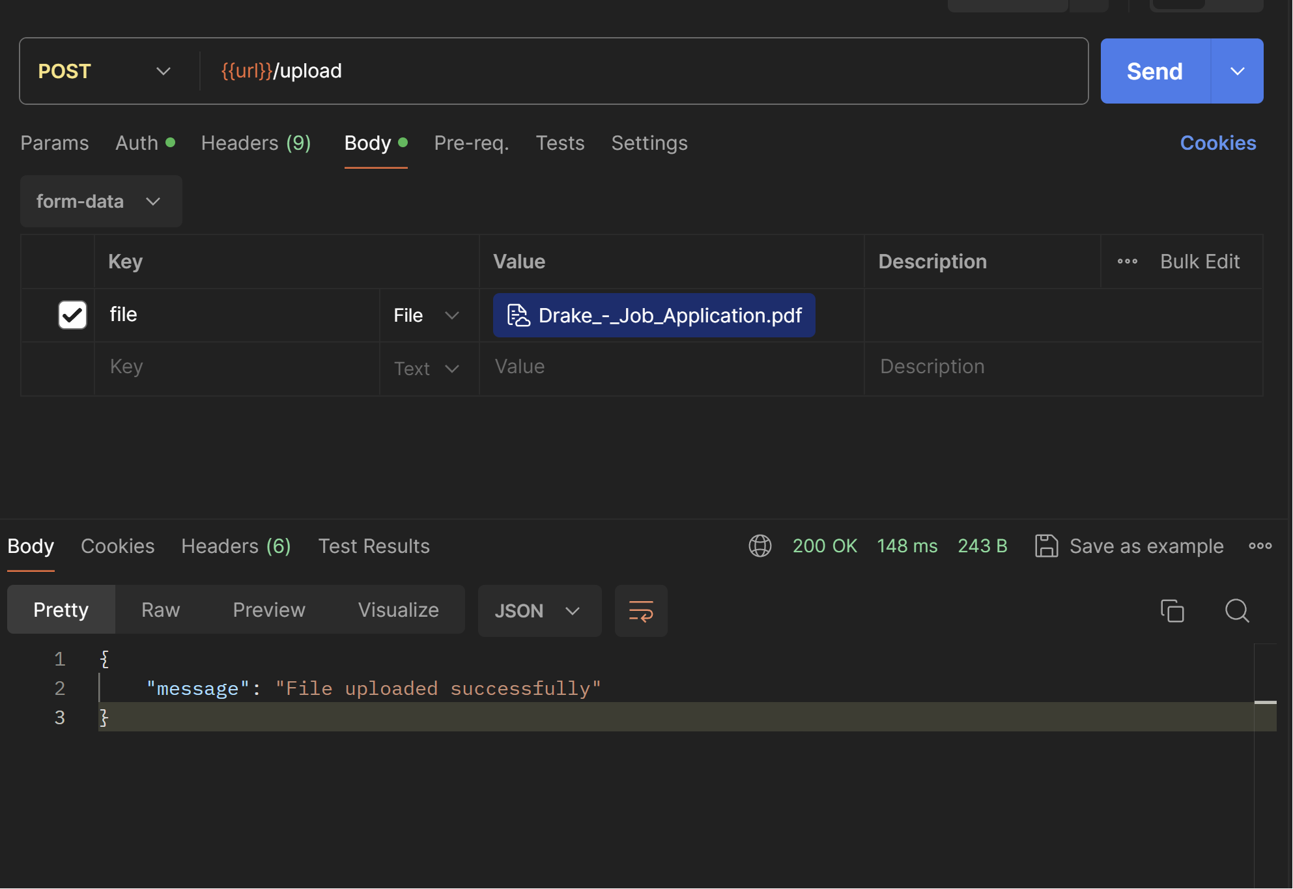This screenshot has width=1293, height=889.
Task: Expand the form-data body type dropdown
Action: (100, 201)
